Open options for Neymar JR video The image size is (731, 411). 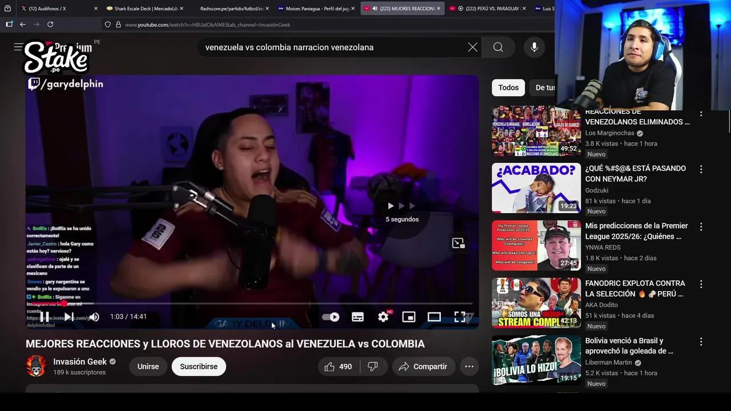tap(701, 170)
